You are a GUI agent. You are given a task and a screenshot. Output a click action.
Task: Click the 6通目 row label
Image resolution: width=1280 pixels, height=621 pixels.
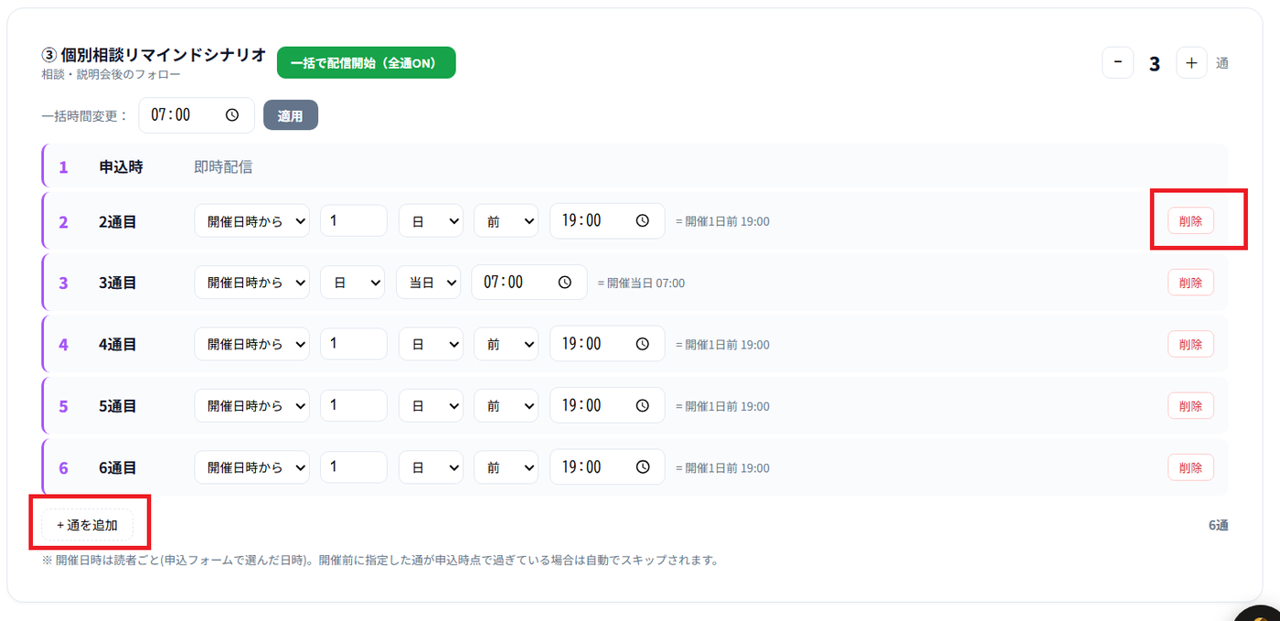118,467
